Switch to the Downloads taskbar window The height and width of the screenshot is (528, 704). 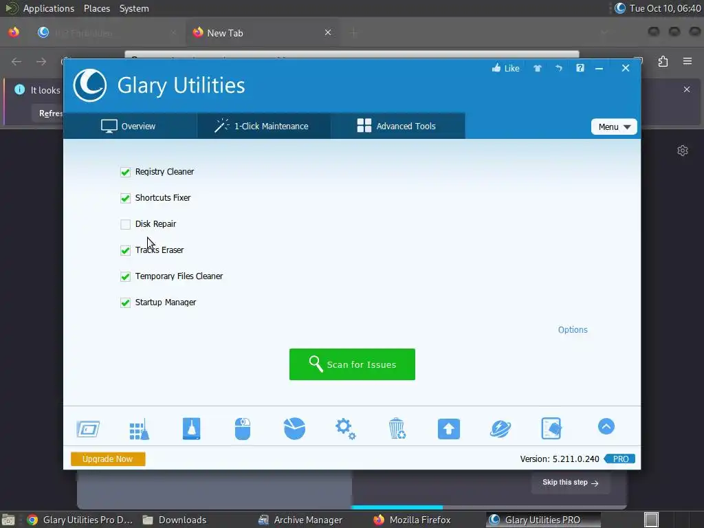175,520
